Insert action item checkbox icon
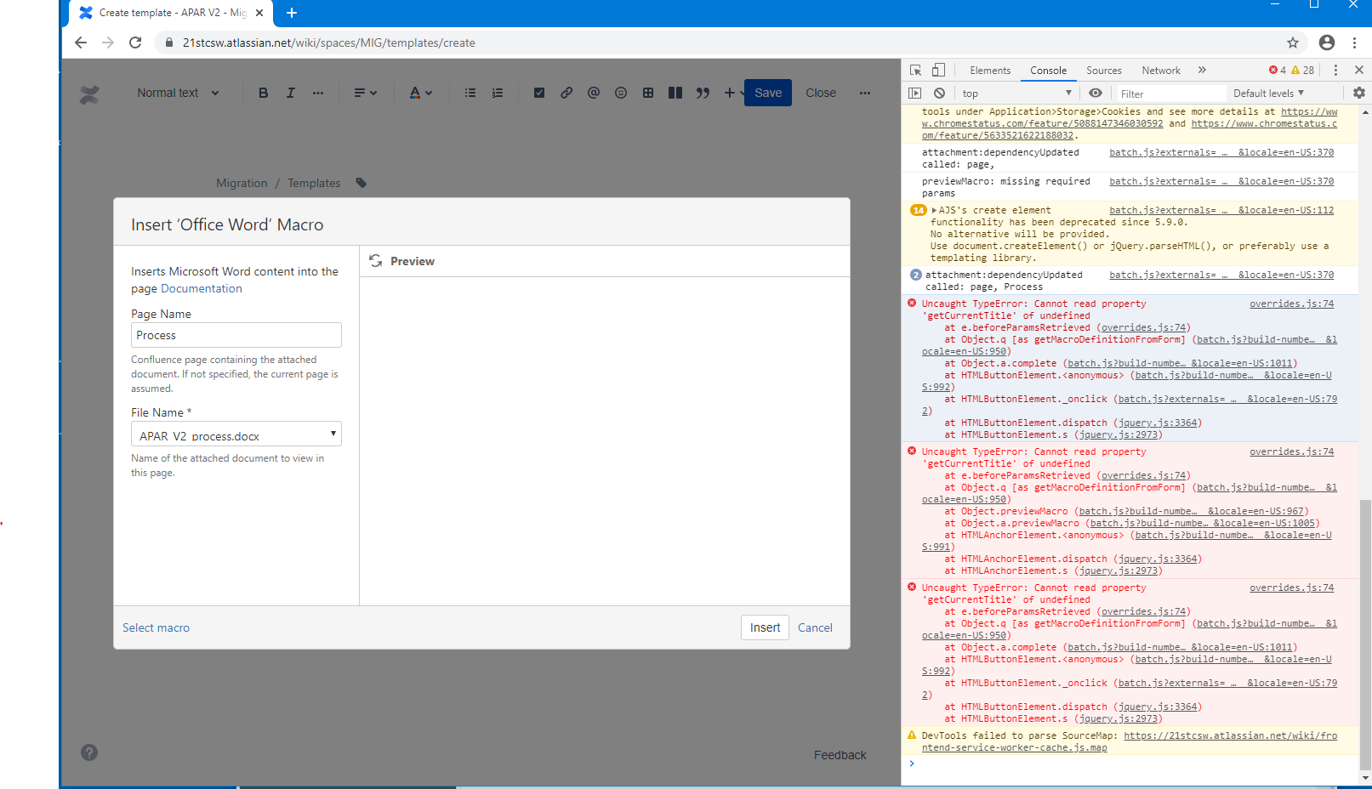Viewport: 1372px width, 789px height. click(539, 93)
